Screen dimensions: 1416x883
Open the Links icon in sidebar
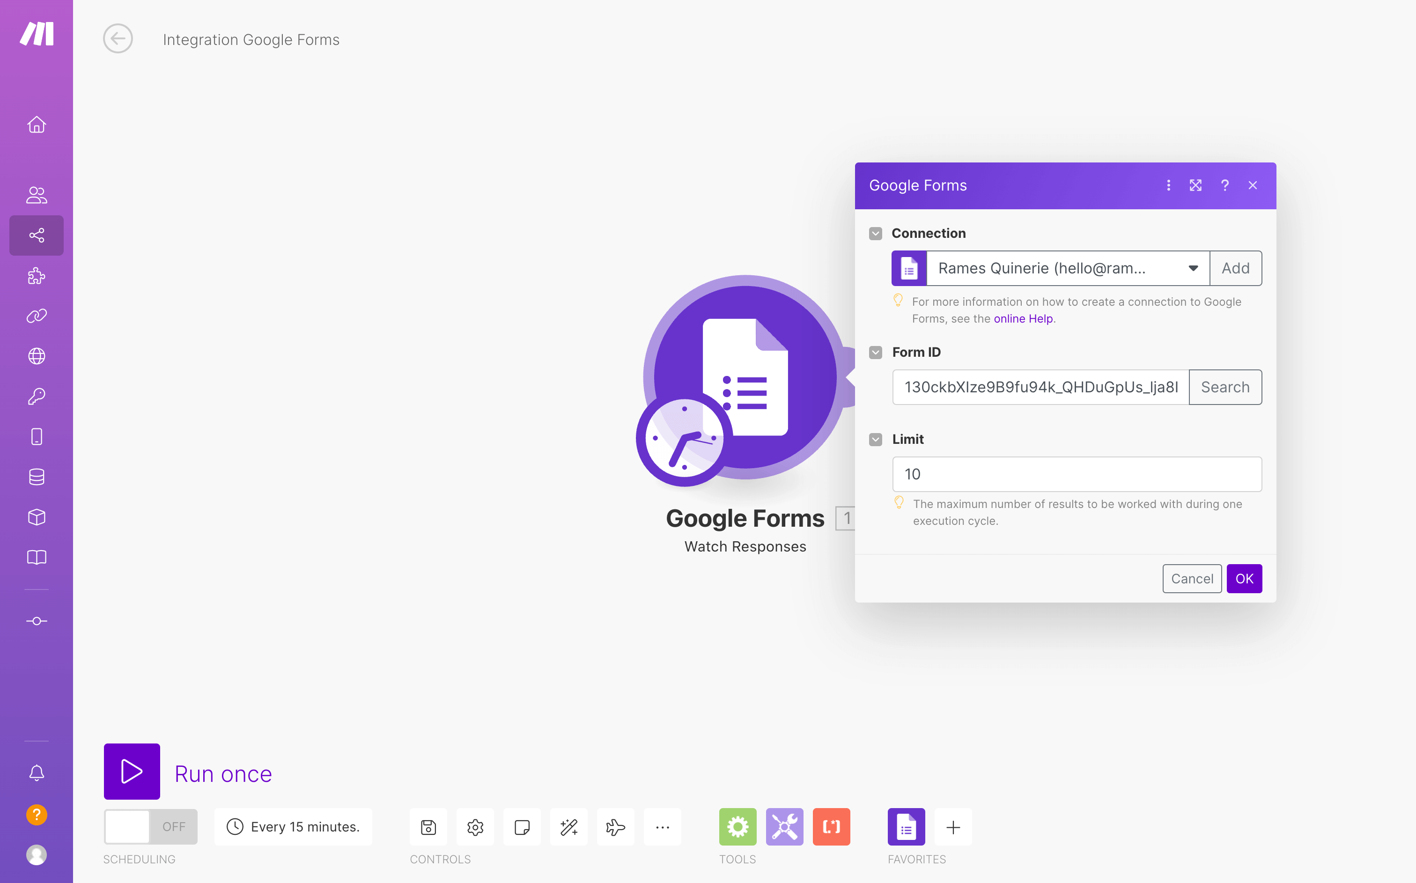tap(37, 316)
